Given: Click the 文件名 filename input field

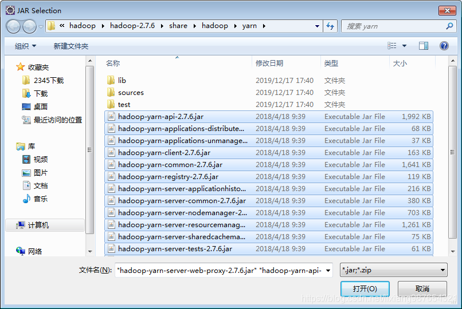Looking at the screenshot, I should pos(220,270).
